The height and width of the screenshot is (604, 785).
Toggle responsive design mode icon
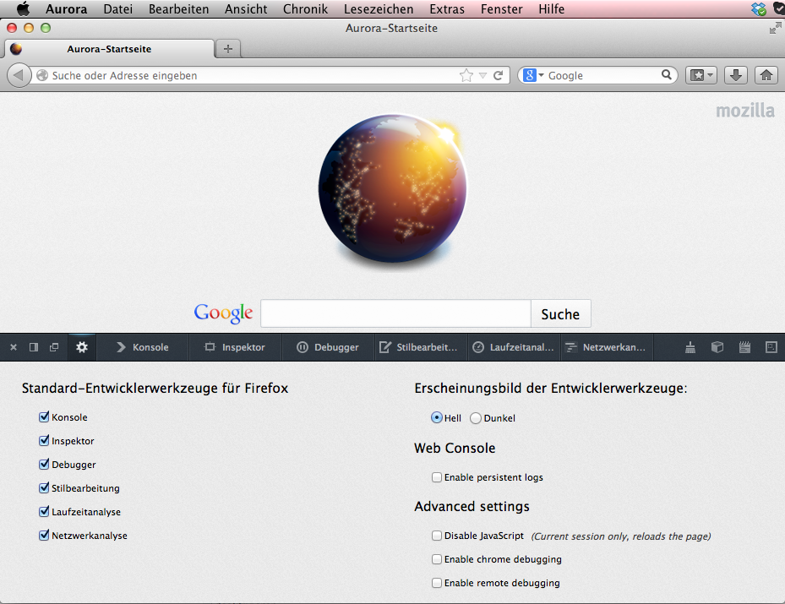pos(771,347)
